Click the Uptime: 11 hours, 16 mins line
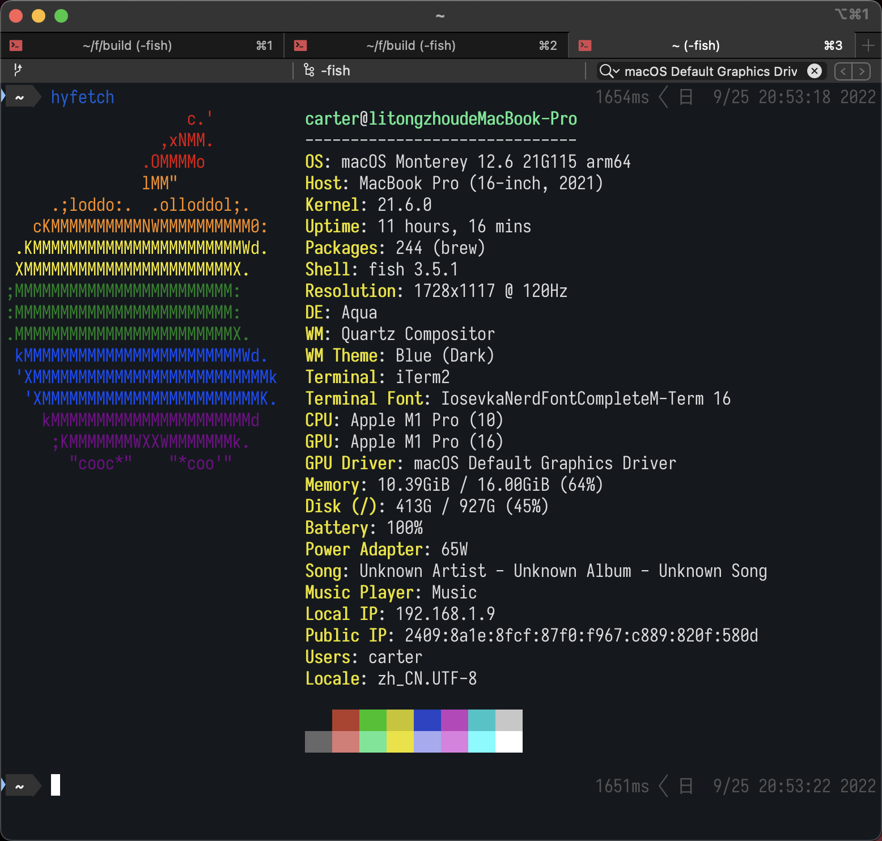This screenshot has width=882, height=841. [418, 226]
